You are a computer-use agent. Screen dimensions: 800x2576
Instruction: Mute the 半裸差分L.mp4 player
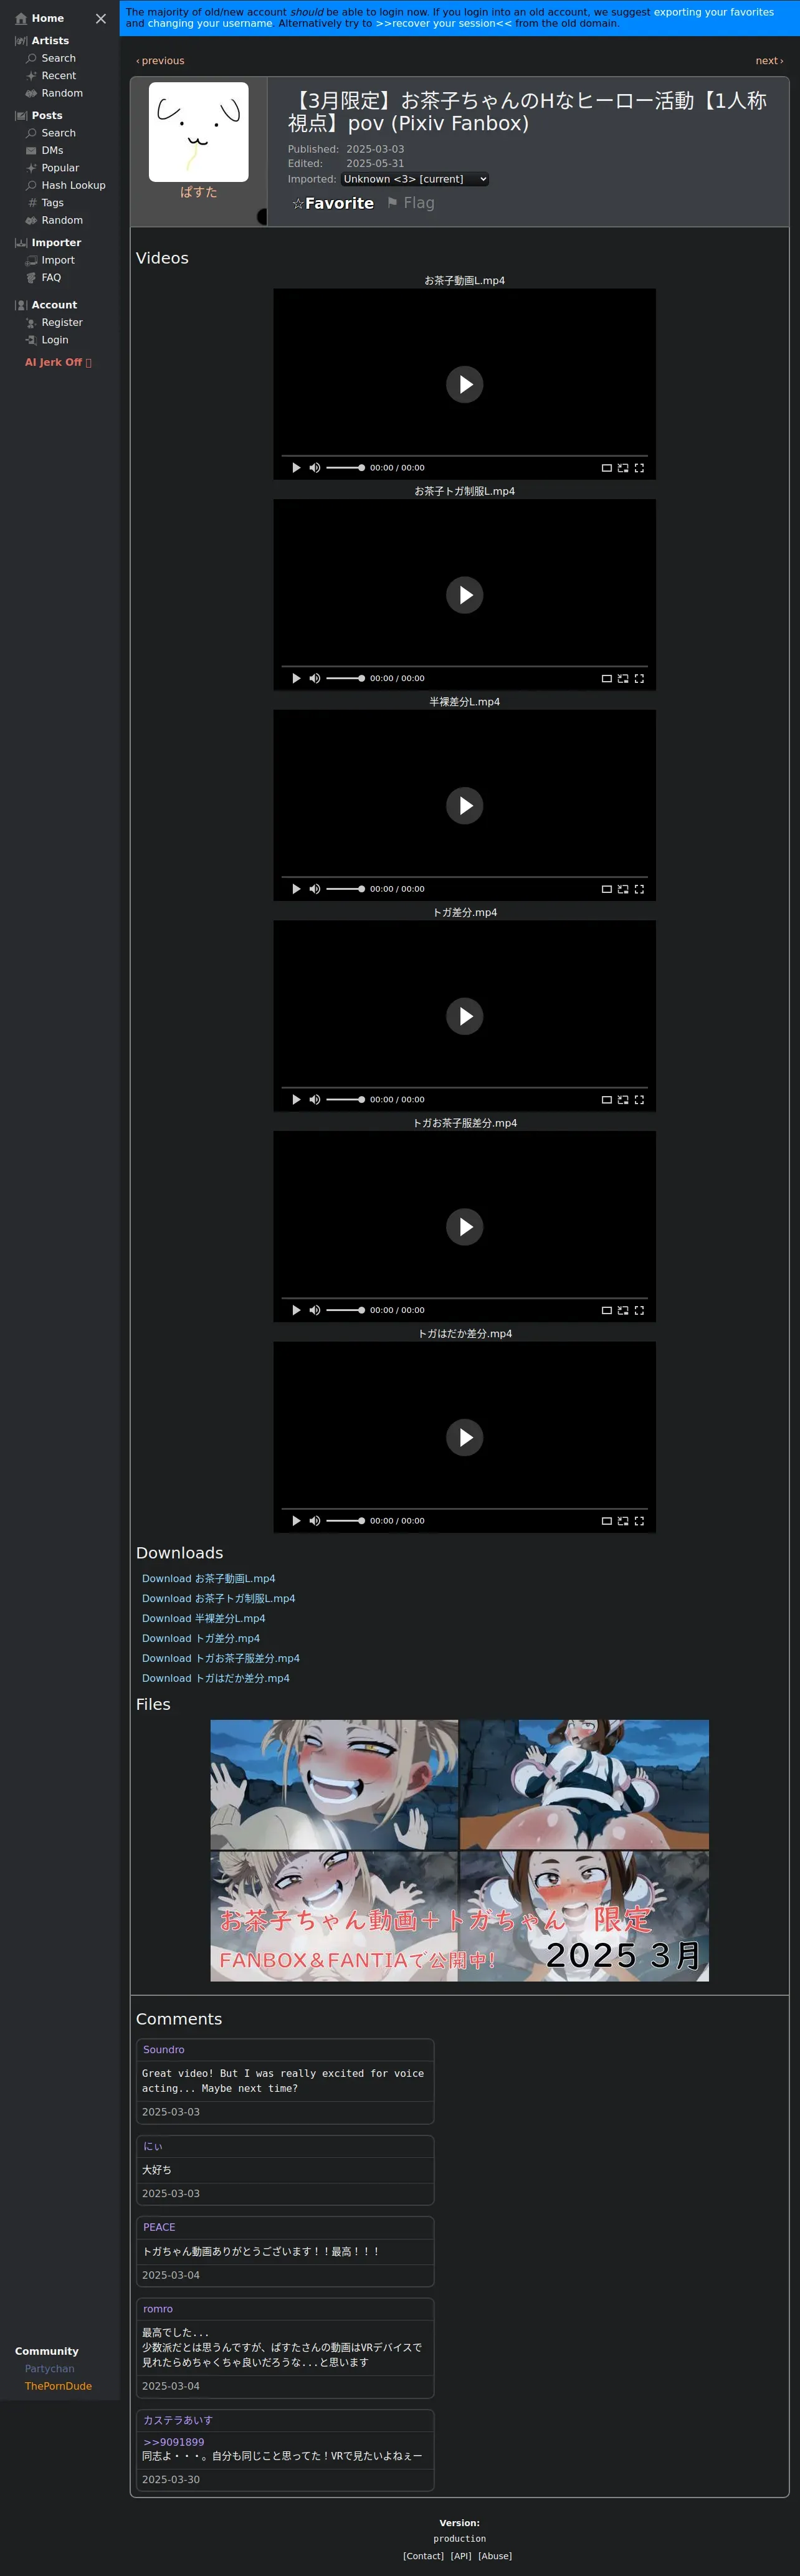coord(315,889)
